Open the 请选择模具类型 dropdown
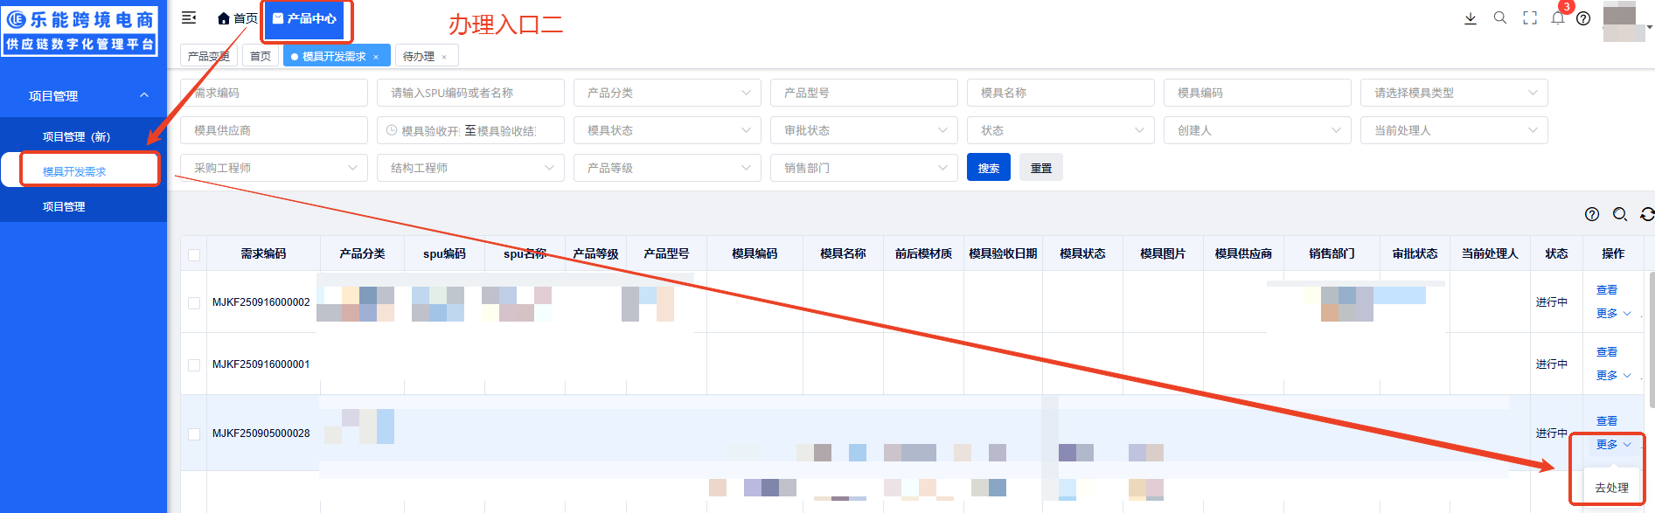 point(1454,93)
